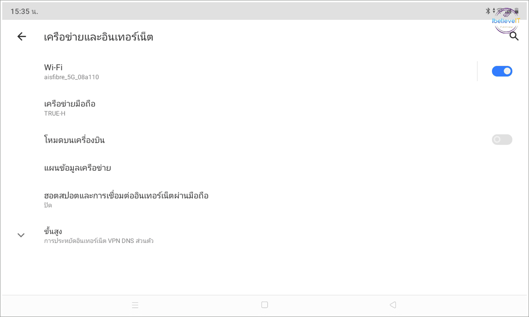
Task: Tap the triangle back navigation button
Action: point(393,305)
